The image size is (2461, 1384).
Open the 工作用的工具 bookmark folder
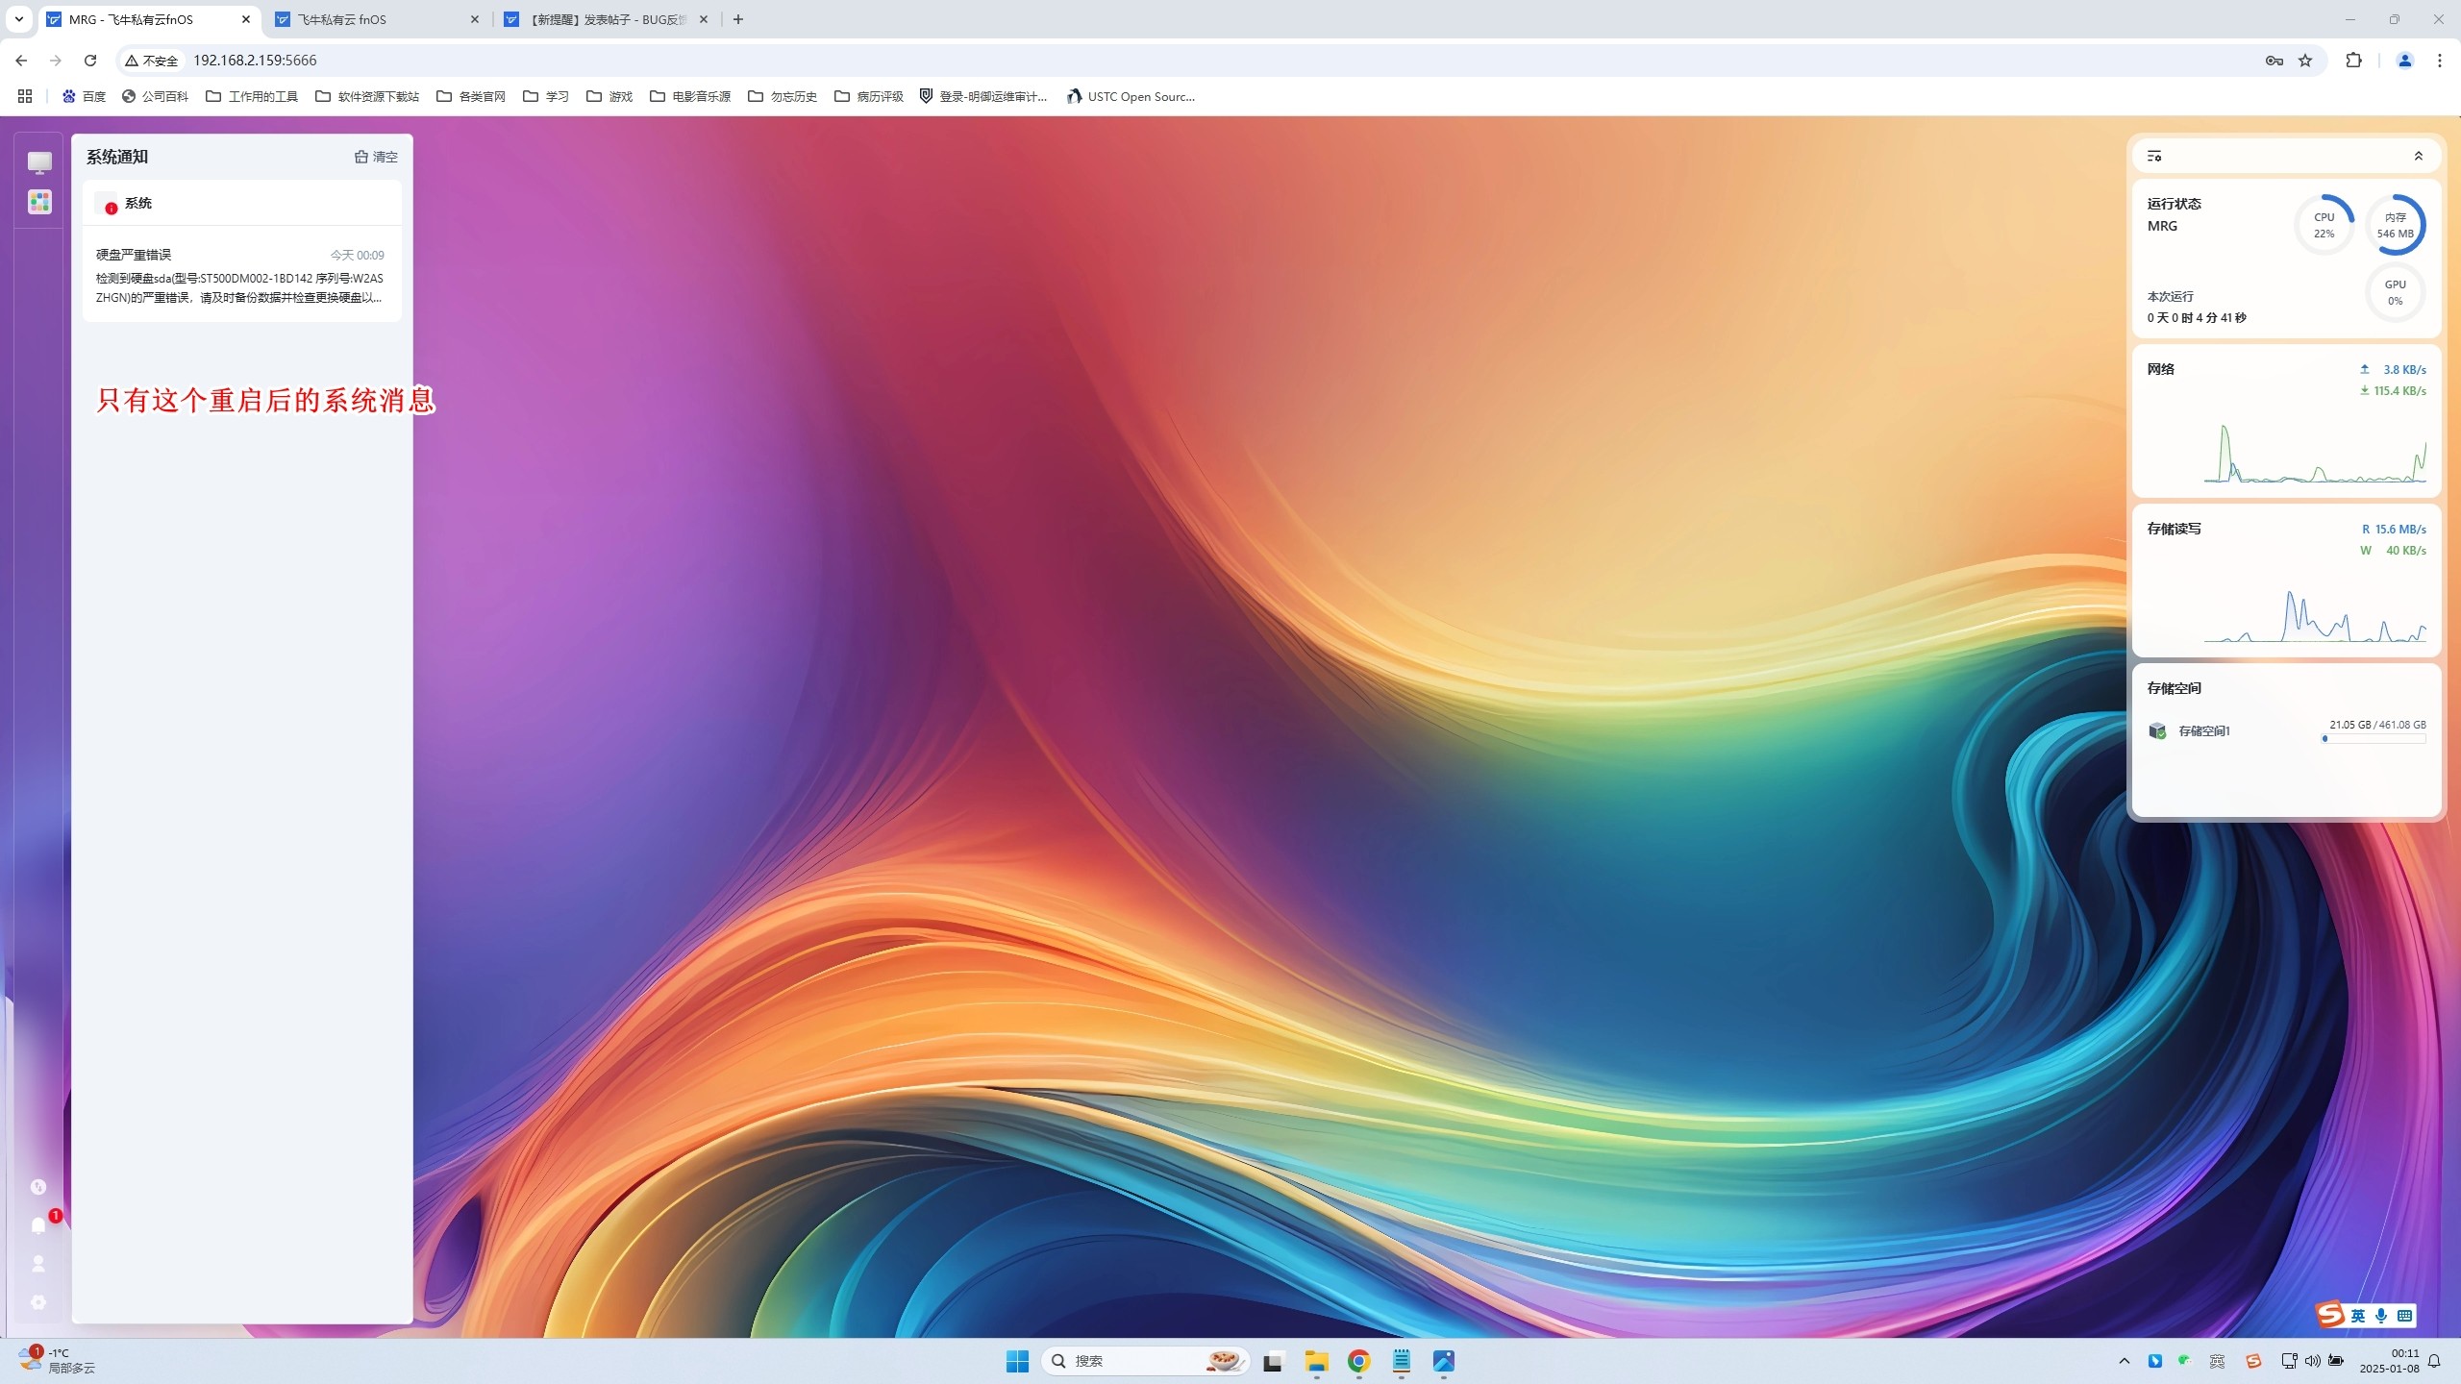click(252, 96)
